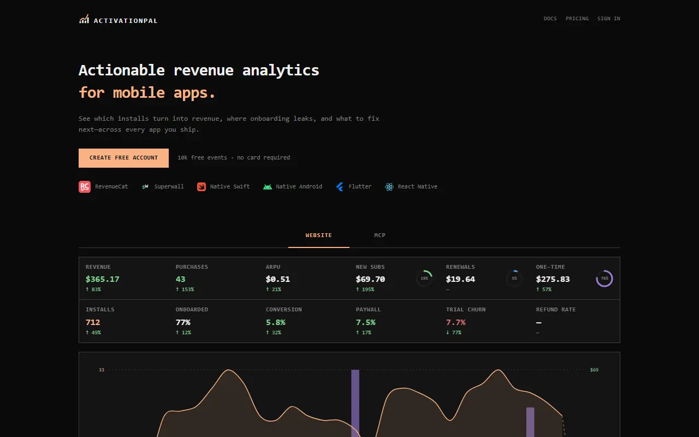699x437 pixels.
Task: Select the Paywall 7.5% value
Action: pos(366,322)
